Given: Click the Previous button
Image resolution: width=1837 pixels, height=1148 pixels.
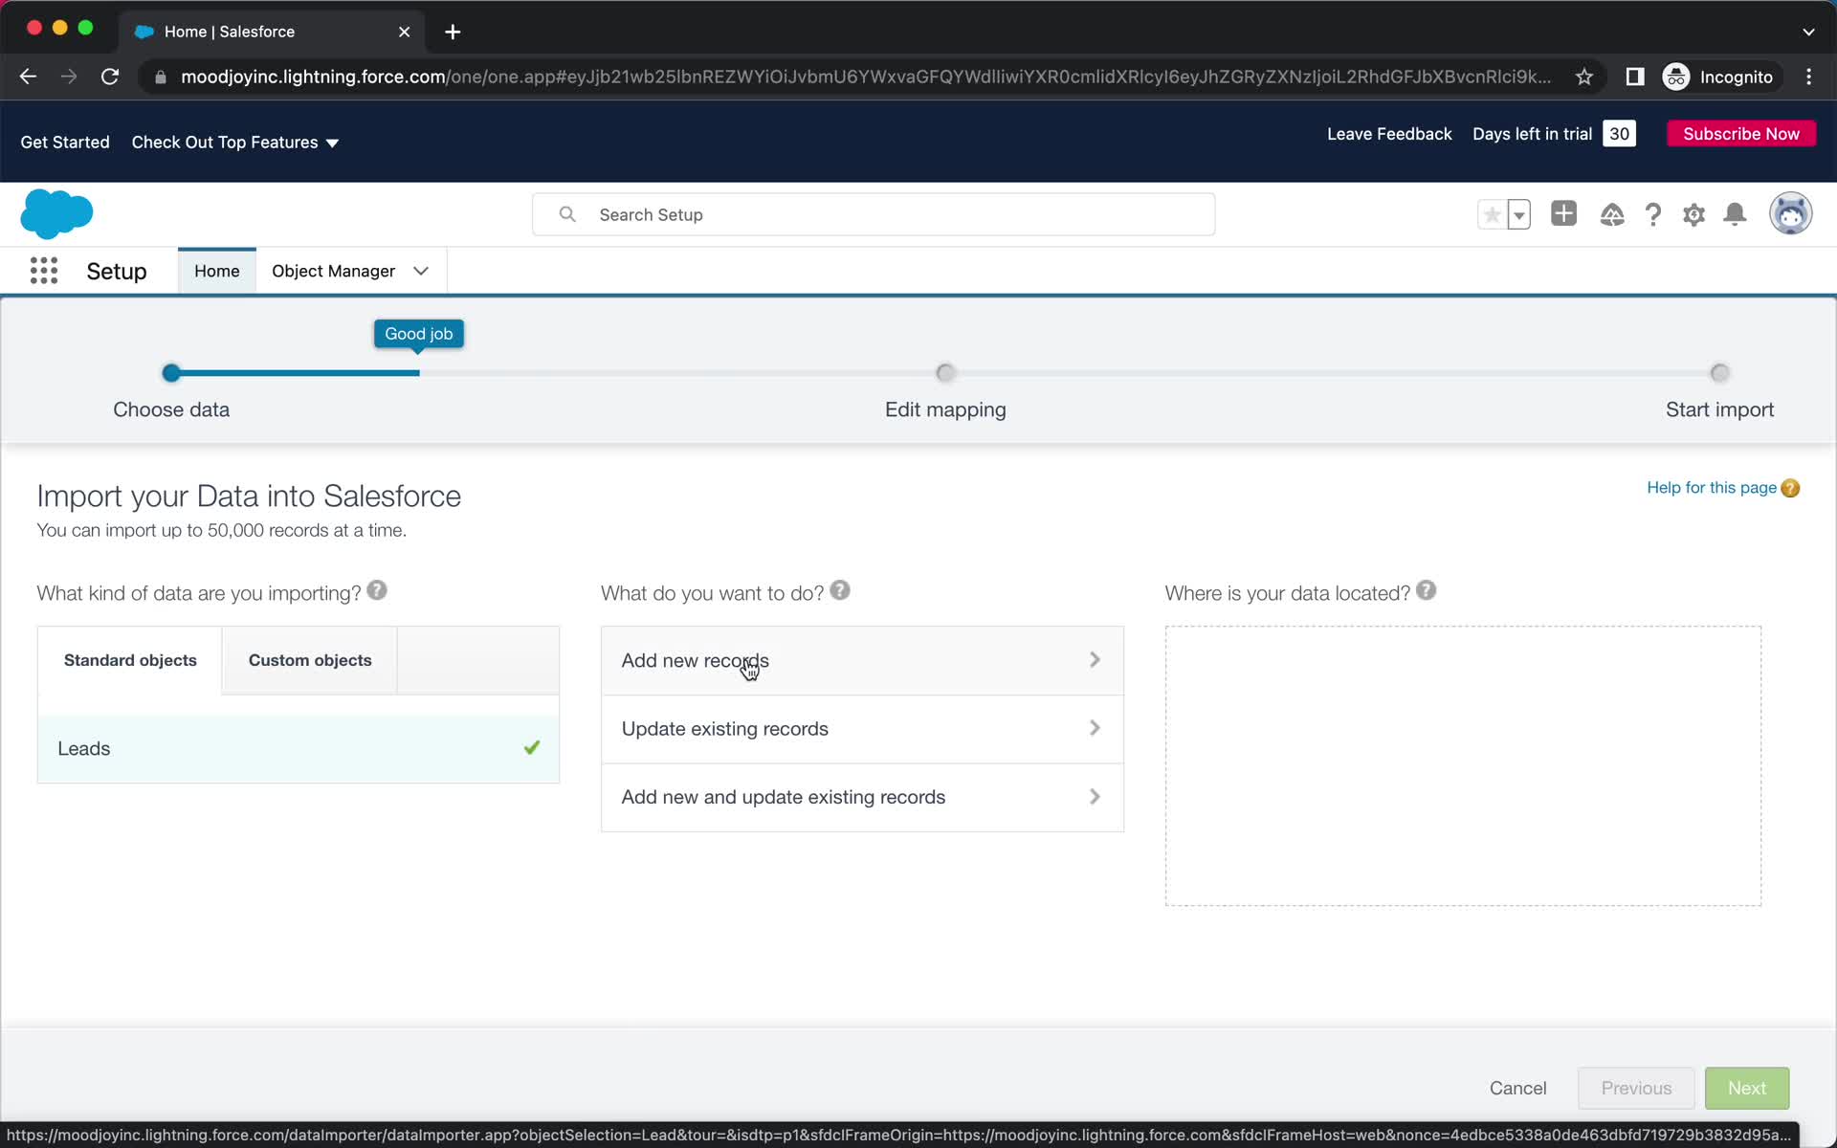Looking at the screenshot, I should click(1636, 1088).
